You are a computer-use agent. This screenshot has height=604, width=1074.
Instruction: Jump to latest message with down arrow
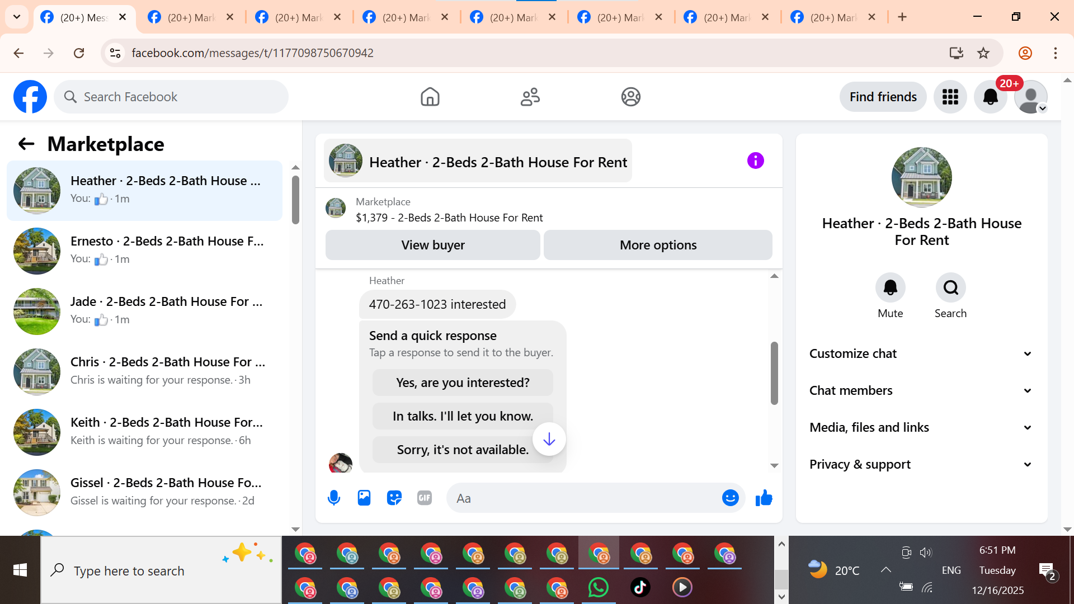549,440
